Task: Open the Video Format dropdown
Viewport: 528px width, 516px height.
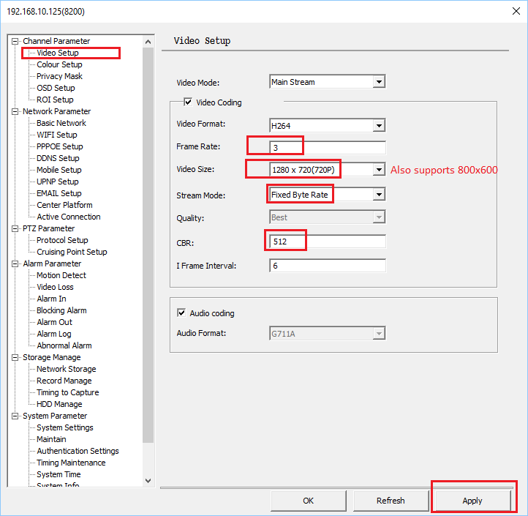Action: point(378,126)
